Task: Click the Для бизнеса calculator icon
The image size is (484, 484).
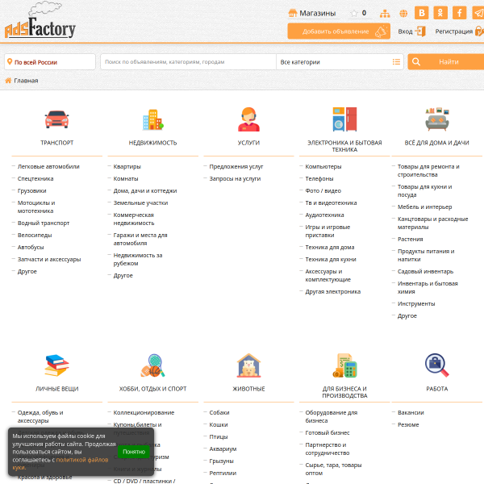Action: coord(344,365)
